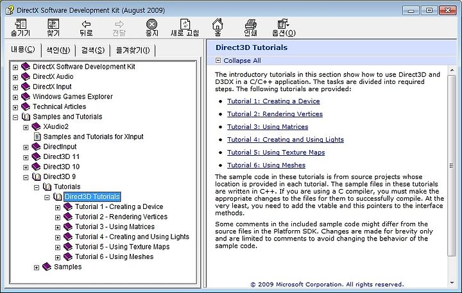462x293 pixels.
Task: Open link Tutorial 1: Creating a Device
Action: (x=273, y=101)
